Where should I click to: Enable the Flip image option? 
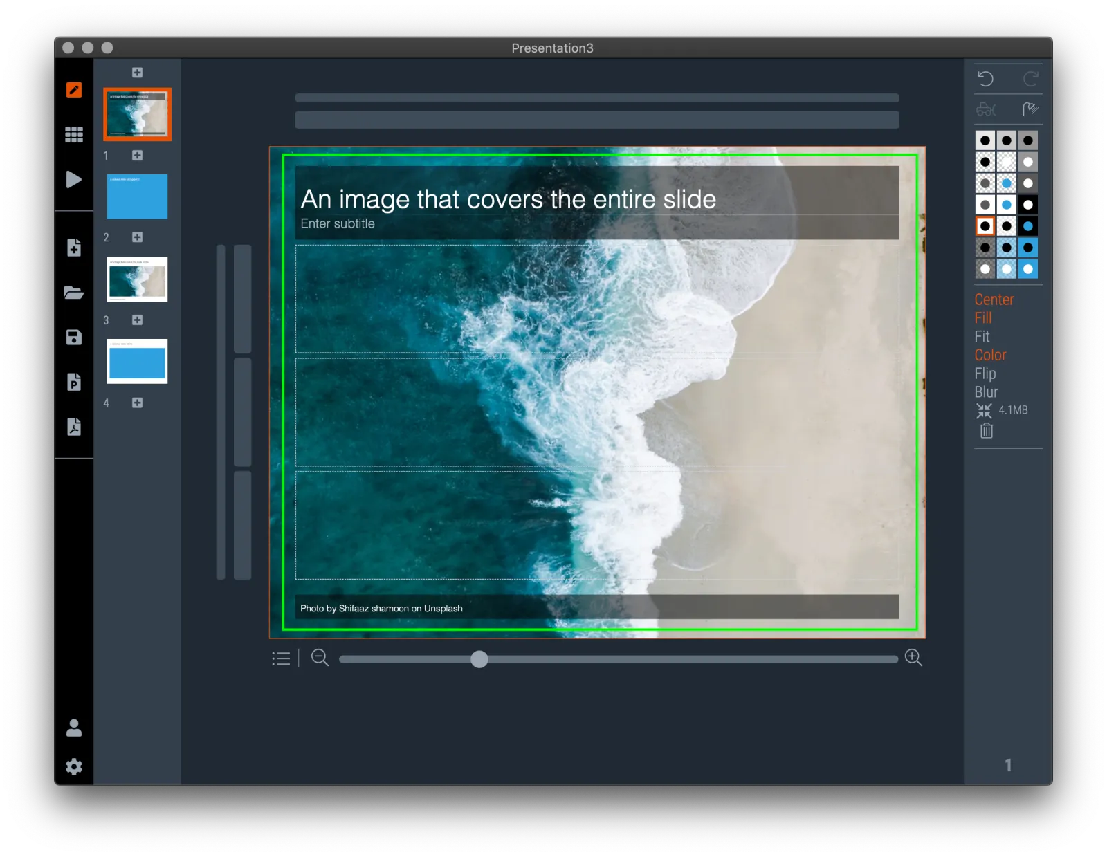pyautogui.click(x=985, y=374)
